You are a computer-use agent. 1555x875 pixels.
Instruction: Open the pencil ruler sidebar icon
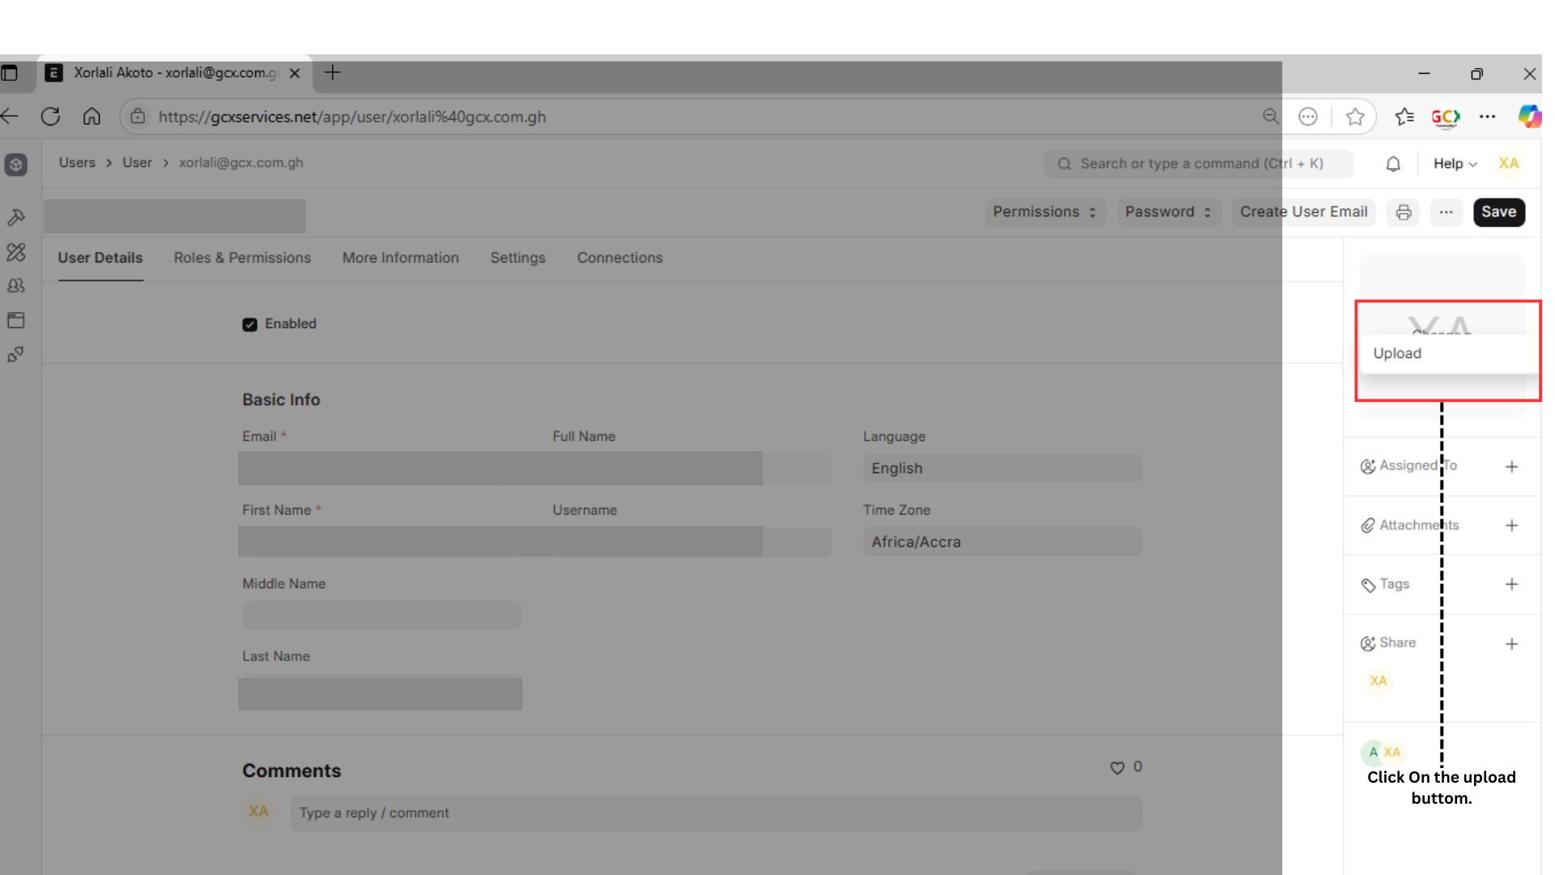point(16,252)
